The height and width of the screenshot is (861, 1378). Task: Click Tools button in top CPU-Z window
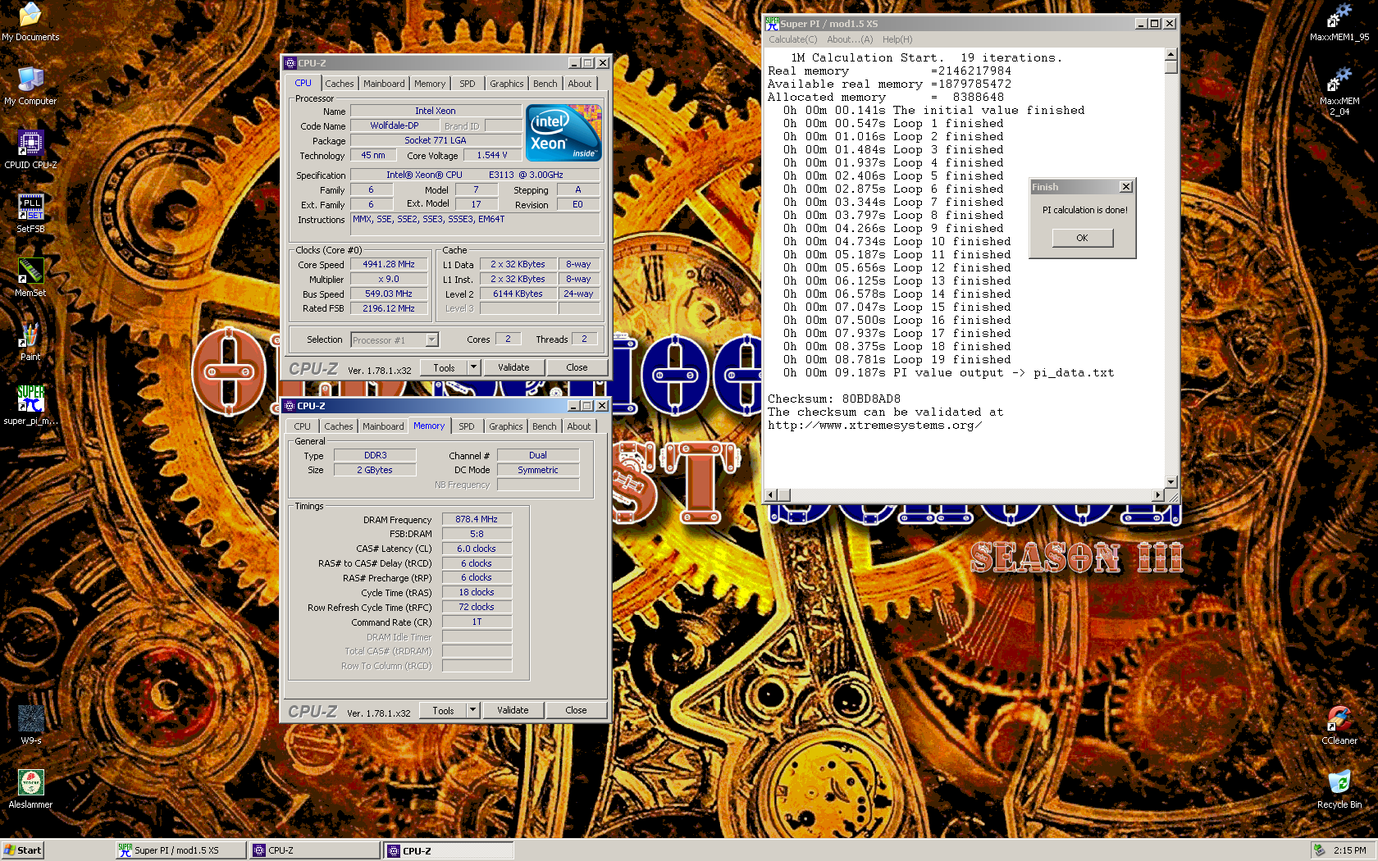click(x=445, y=367)
